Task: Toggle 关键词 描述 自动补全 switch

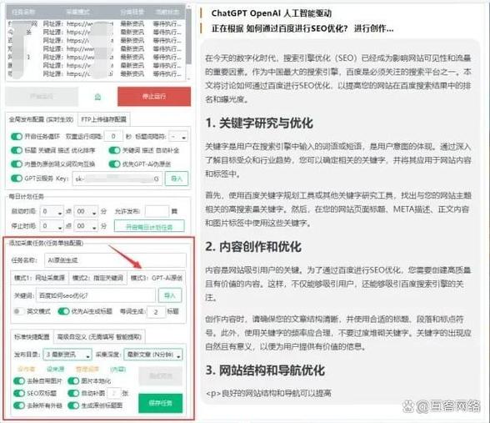Action: 114,150
